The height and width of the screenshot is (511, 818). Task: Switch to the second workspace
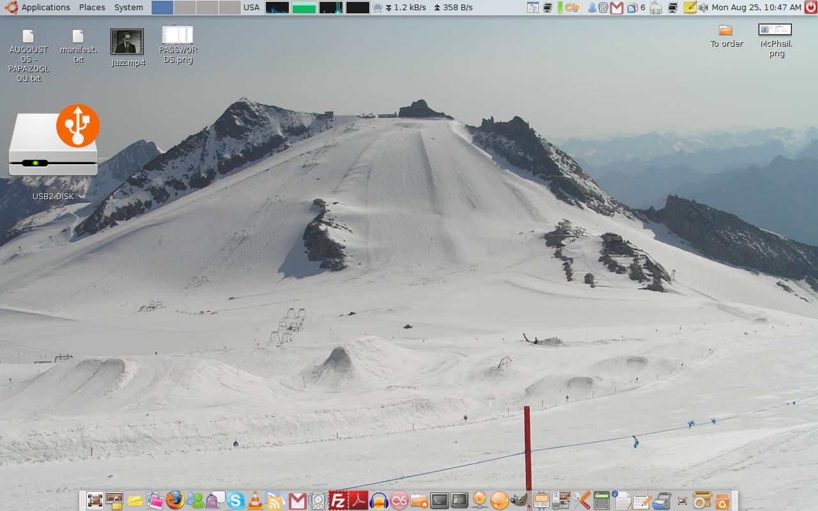185,8
